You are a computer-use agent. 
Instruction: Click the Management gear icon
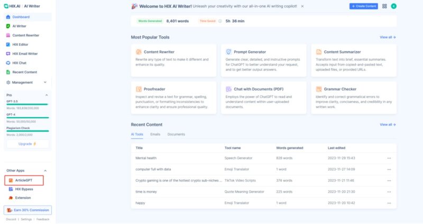8,83
